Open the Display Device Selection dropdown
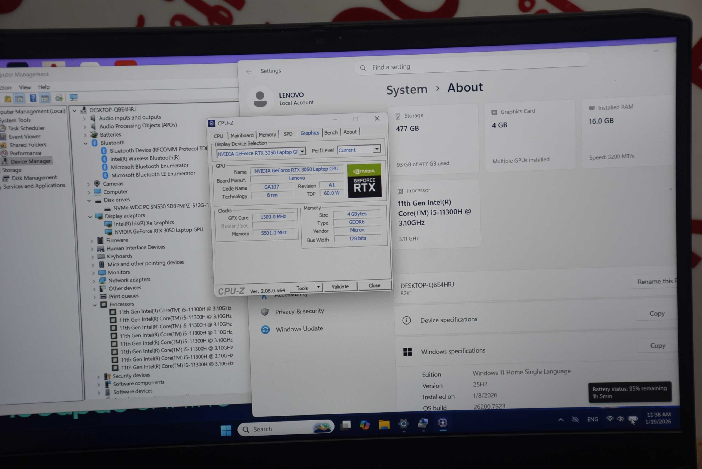Screen dimensions: 702x469 [302, 152]
